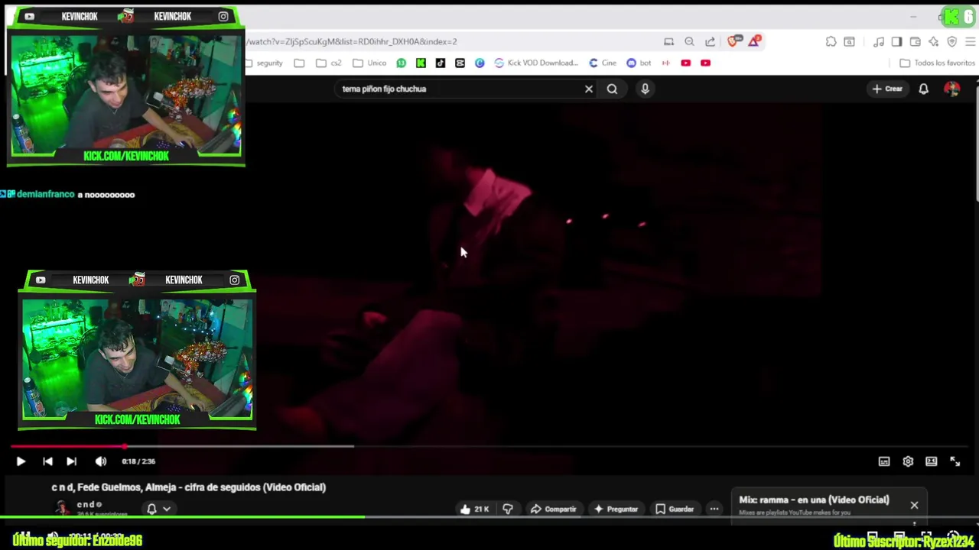This screenshot has height=550, width=979.
Task: Toggle subtitles in the video player
Action: pyautogui.click(x=884, y=461)
